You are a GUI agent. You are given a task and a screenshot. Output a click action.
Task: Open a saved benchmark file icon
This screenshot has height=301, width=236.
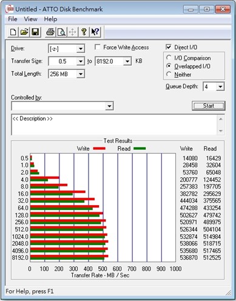[x=24, y=32]
